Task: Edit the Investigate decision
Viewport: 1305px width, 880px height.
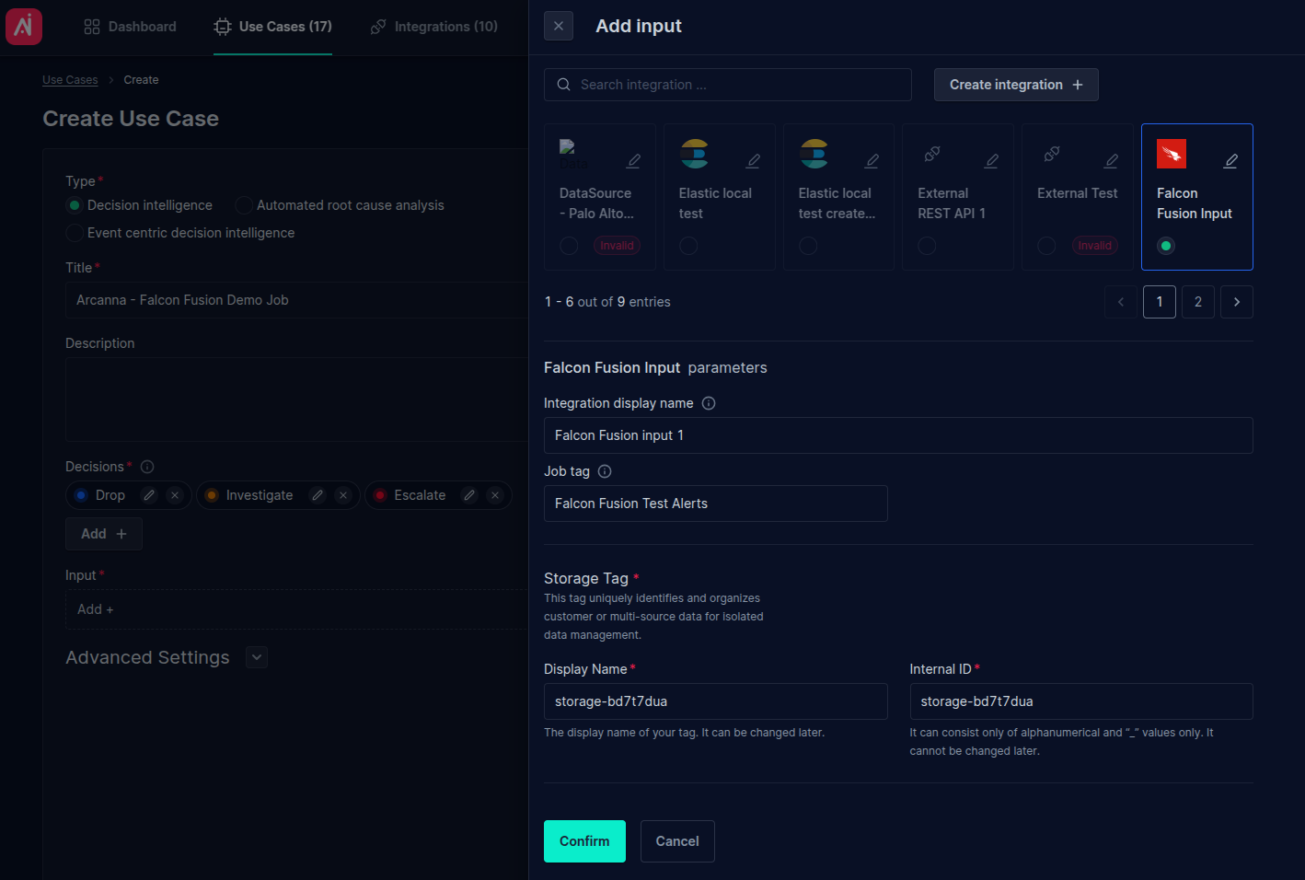Action: coord(318,495)
